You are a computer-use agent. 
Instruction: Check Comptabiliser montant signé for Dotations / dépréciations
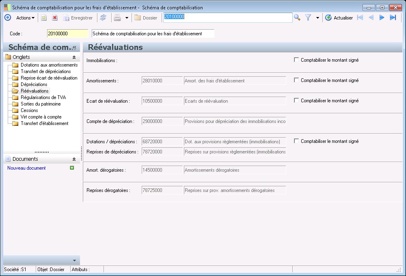(296, 141)
